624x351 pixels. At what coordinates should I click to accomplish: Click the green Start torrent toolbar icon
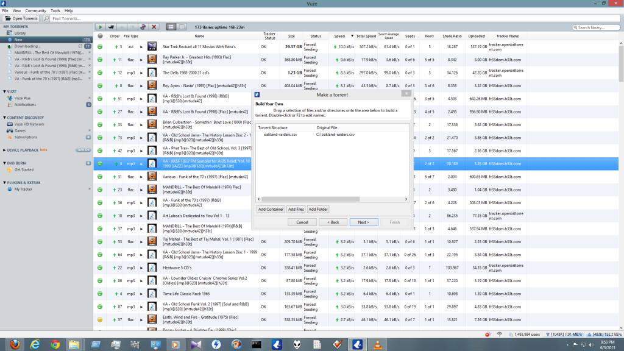coord(101,27)
